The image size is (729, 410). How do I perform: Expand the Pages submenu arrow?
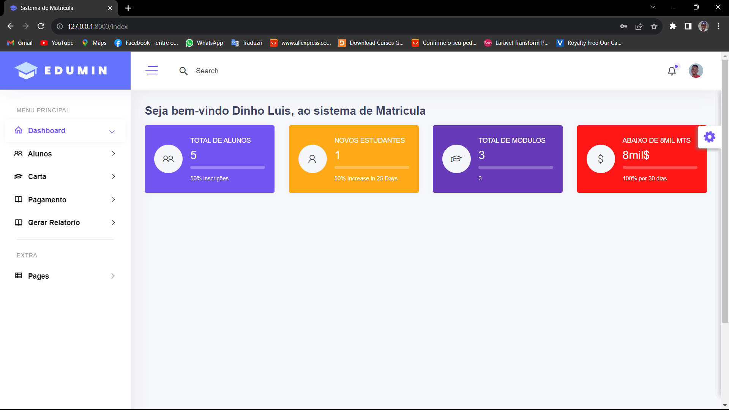click(113, 276)
